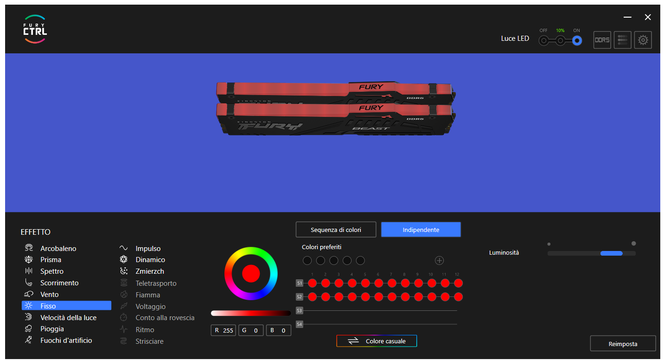Click the red shade gradient bar
664x360 pixels.
251,313
